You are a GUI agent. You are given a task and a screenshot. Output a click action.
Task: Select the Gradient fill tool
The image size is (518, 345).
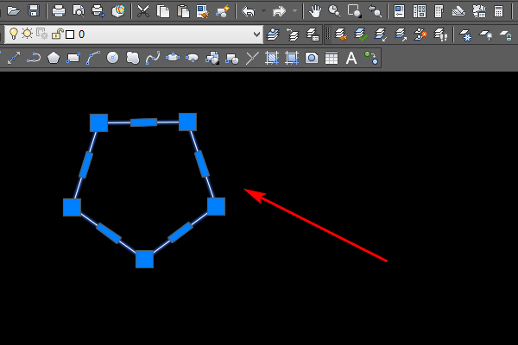pyautogui.click(x=292, y=58)
